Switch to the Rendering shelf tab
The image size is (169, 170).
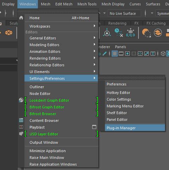tap(117, 23)
